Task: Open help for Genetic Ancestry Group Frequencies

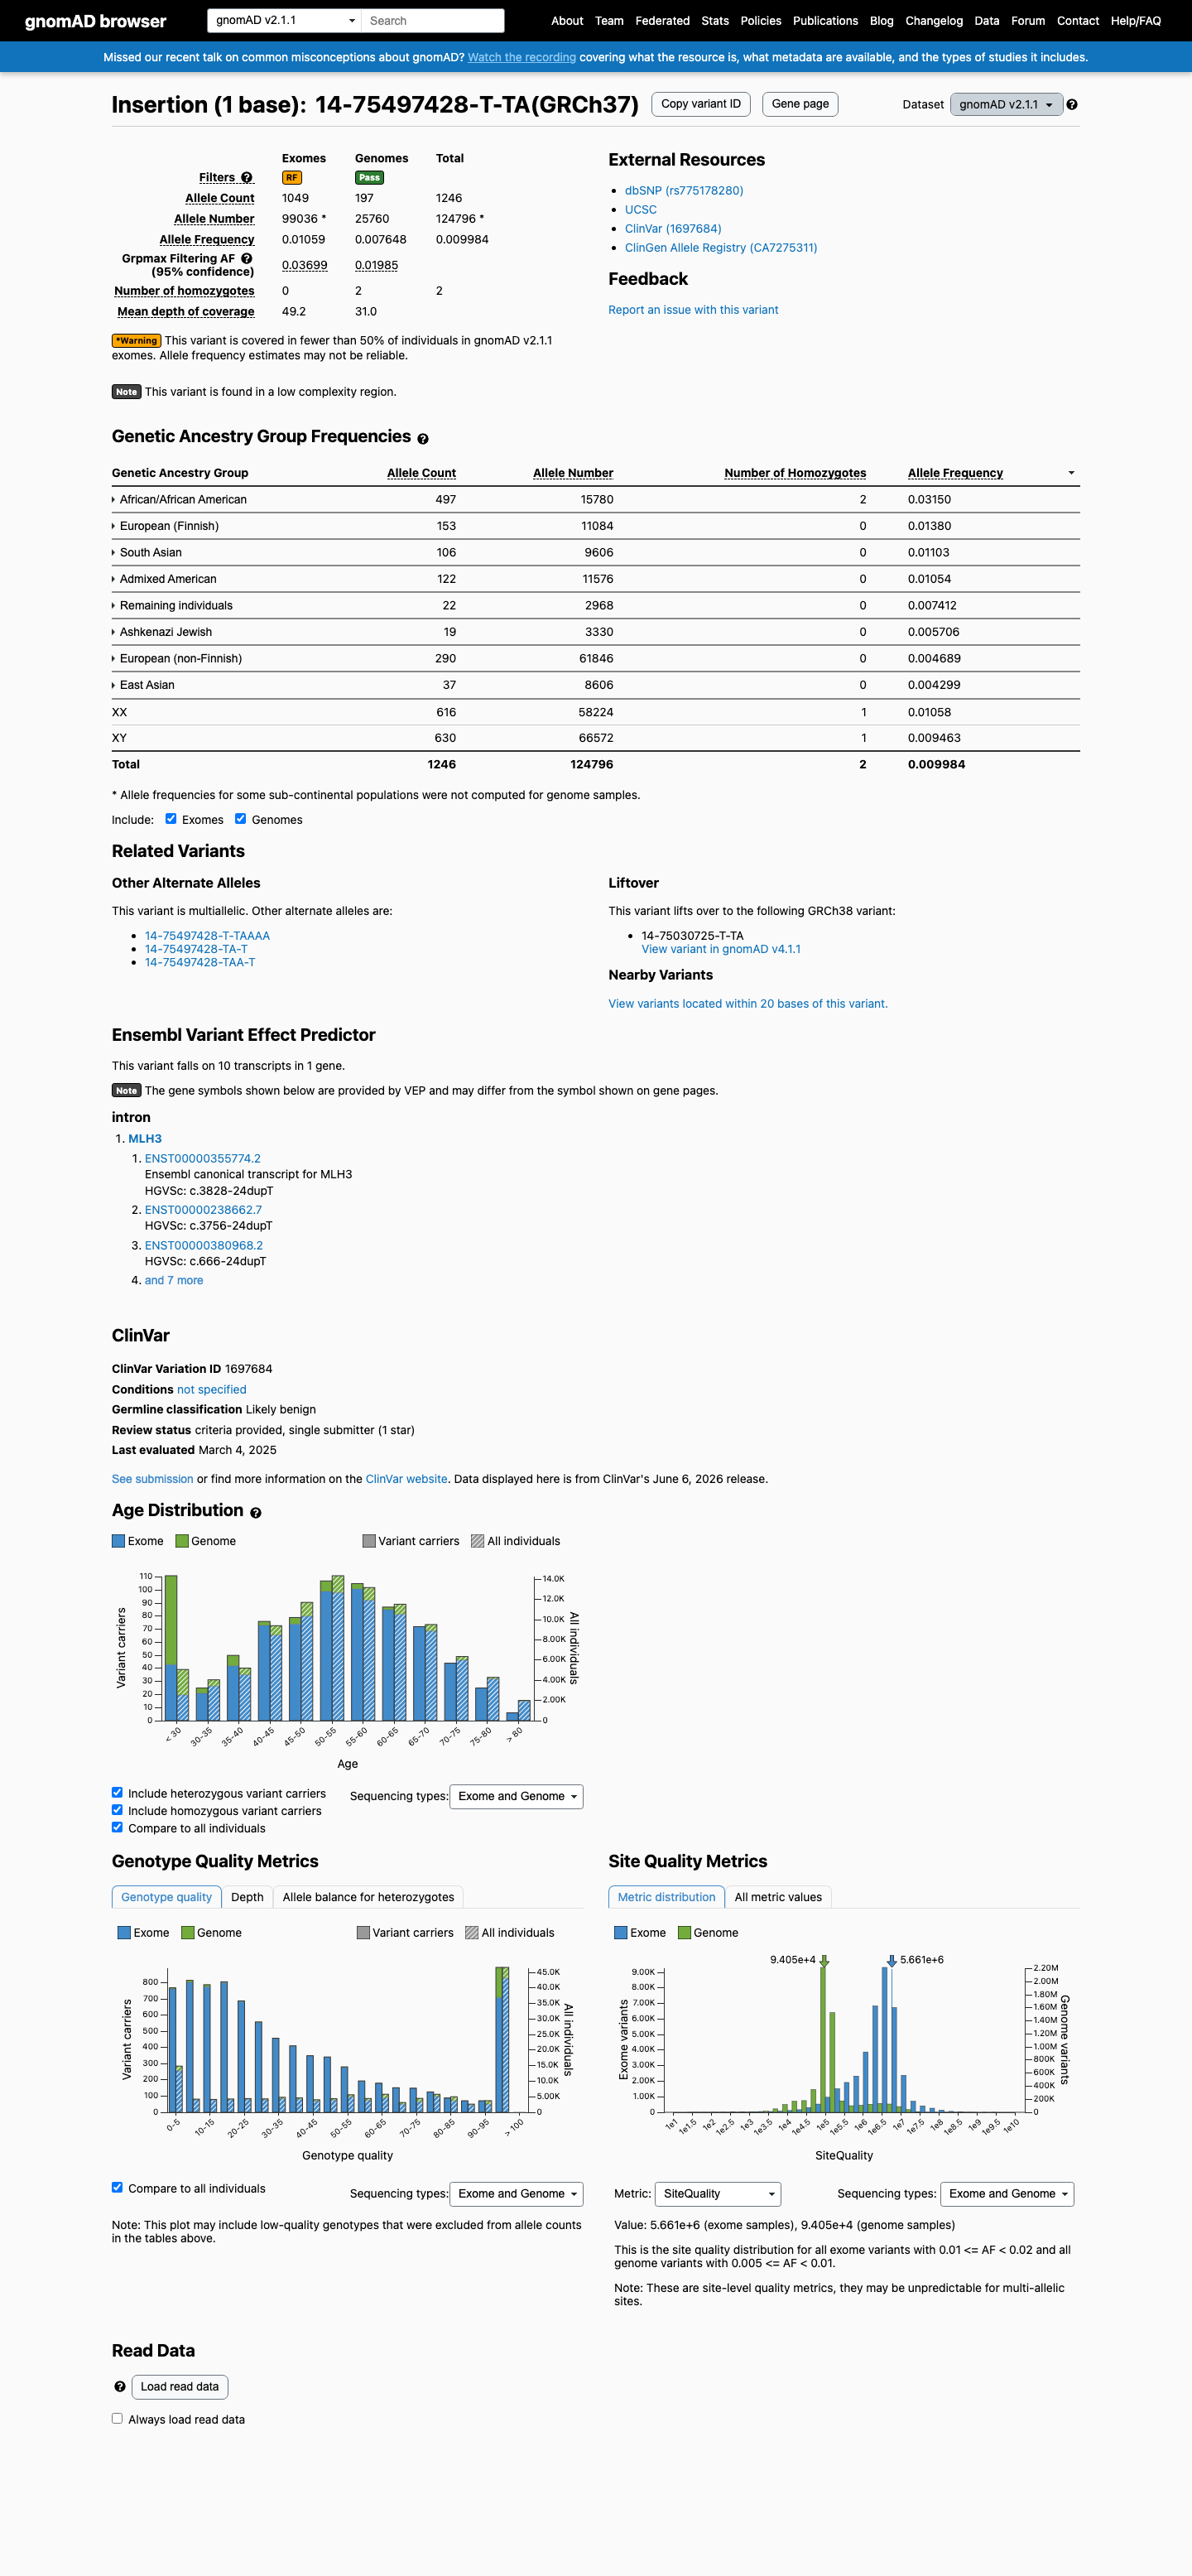Action: point(423,439)
